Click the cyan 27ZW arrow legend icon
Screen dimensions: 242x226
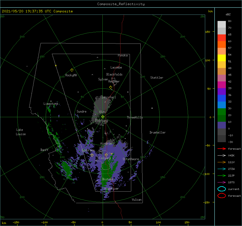[x=222, y=169]
